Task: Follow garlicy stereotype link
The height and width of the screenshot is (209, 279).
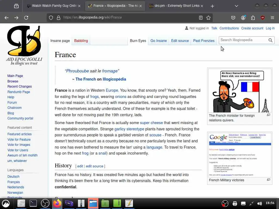Action: coord(129,129)
